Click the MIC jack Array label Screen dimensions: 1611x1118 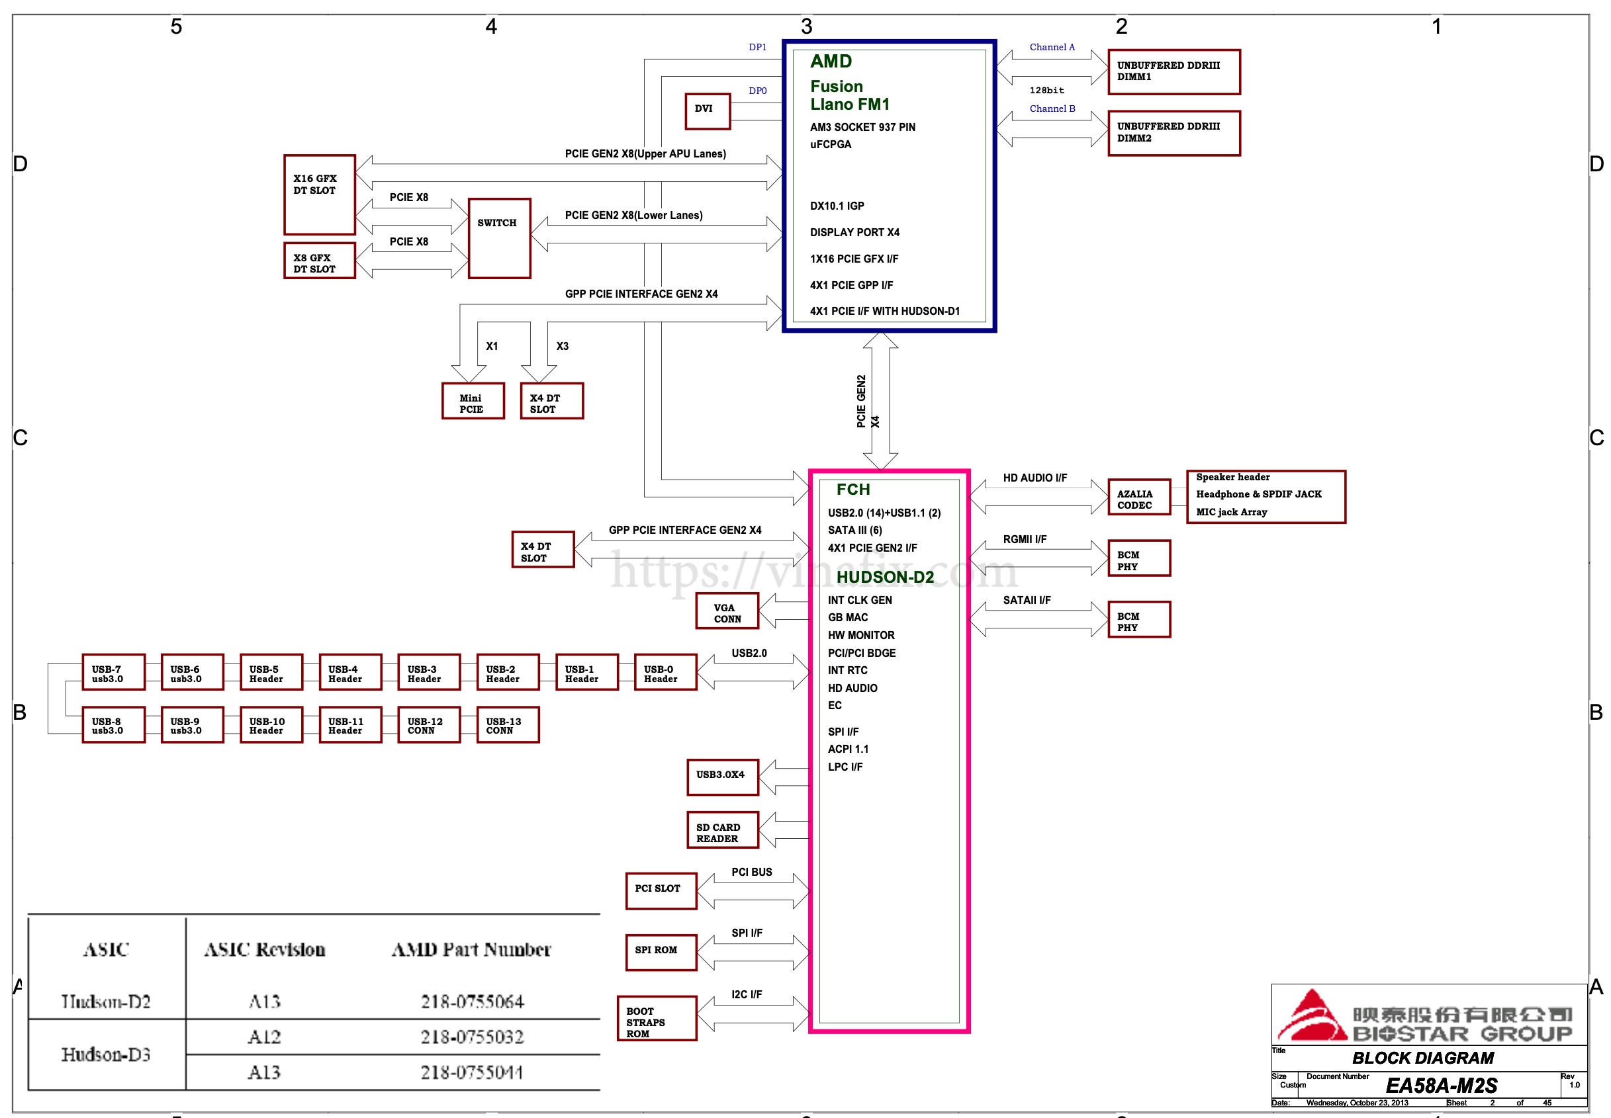tap(1230, 512)
